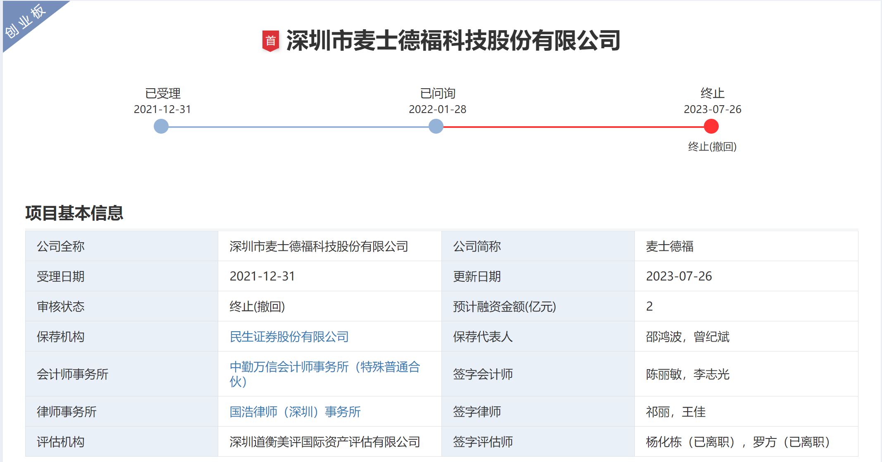The image size is (882, 462).
Task: Click the 公司简称 label cell
Action: pos(538,246)
